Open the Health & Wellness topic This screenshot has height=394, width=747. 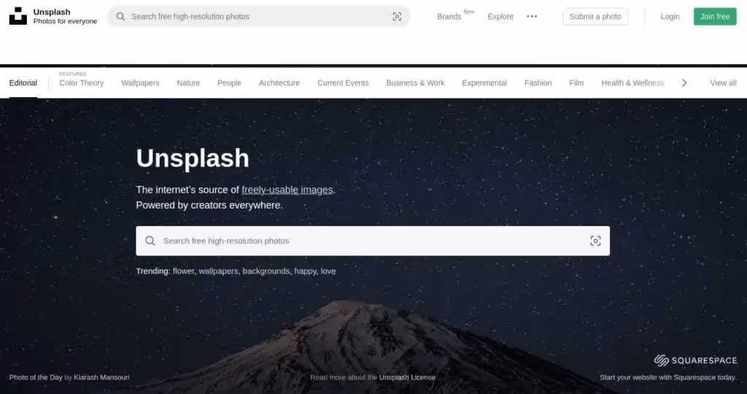point(632,83)
